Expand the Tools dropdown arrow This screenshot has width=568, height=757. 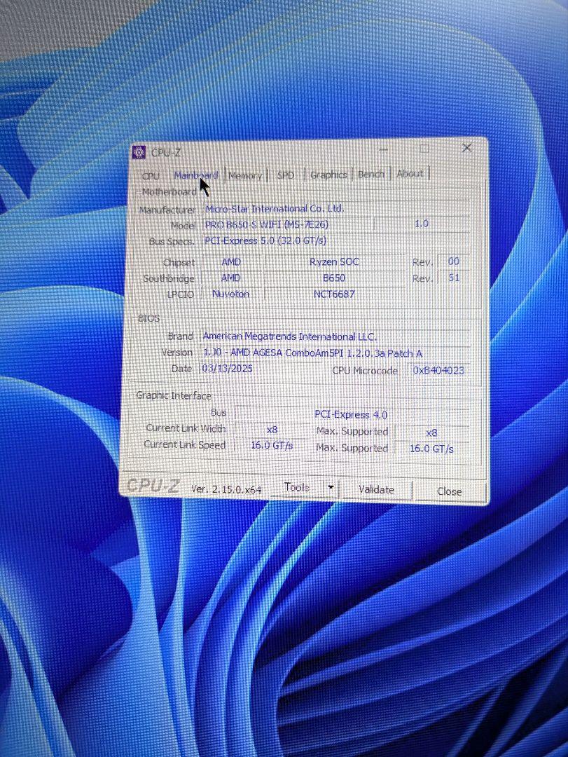[331, 488]
